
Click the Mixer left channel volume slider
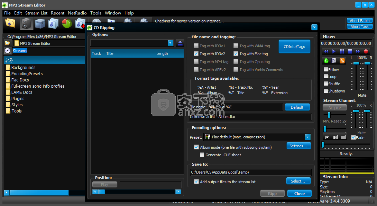356,63
